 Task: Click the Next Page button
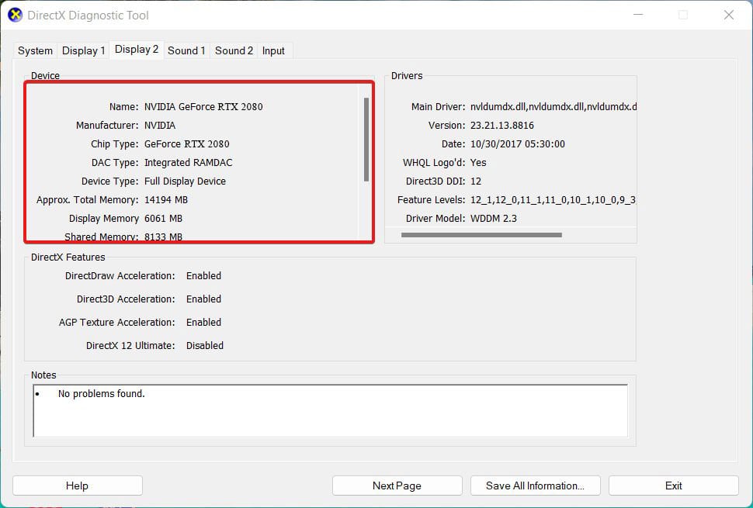pos(397,486)
